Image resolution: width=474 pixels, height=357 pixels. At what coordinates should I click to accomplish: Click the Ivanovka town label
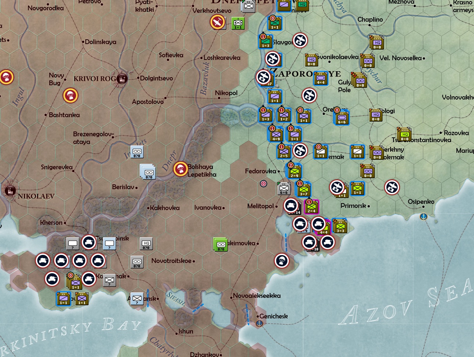point(208,208)
